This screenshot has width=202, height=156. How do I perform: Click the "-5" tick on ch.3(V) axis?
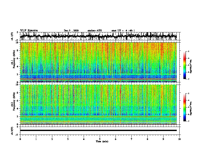(17, 135)
